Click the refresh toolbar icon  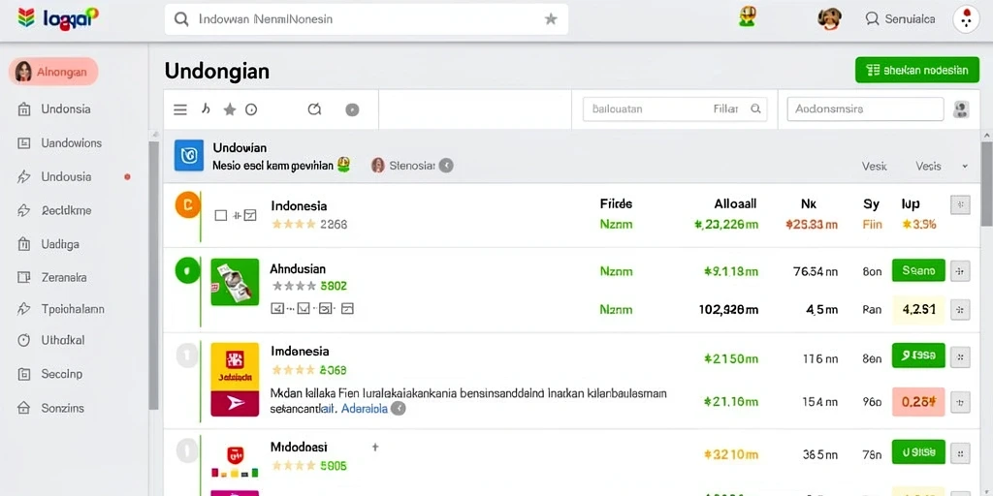coord(314,109)
